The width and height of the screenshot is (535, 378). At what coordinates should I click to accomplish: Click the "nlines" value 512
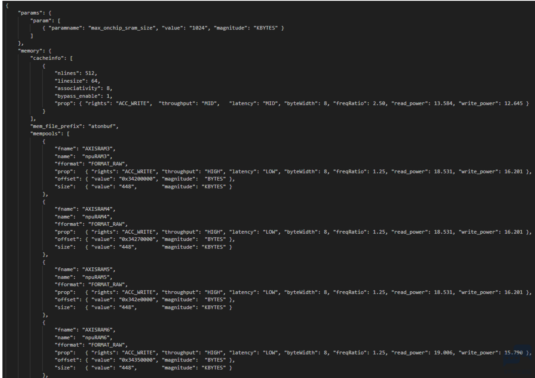coord(91,73)
